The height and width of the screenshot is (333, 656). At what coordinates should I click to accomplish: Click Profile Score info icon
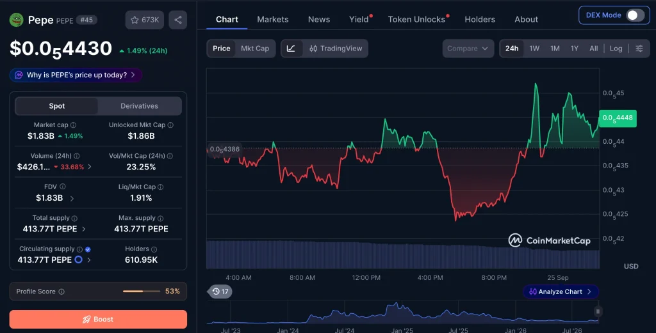[x=61, y=291]
